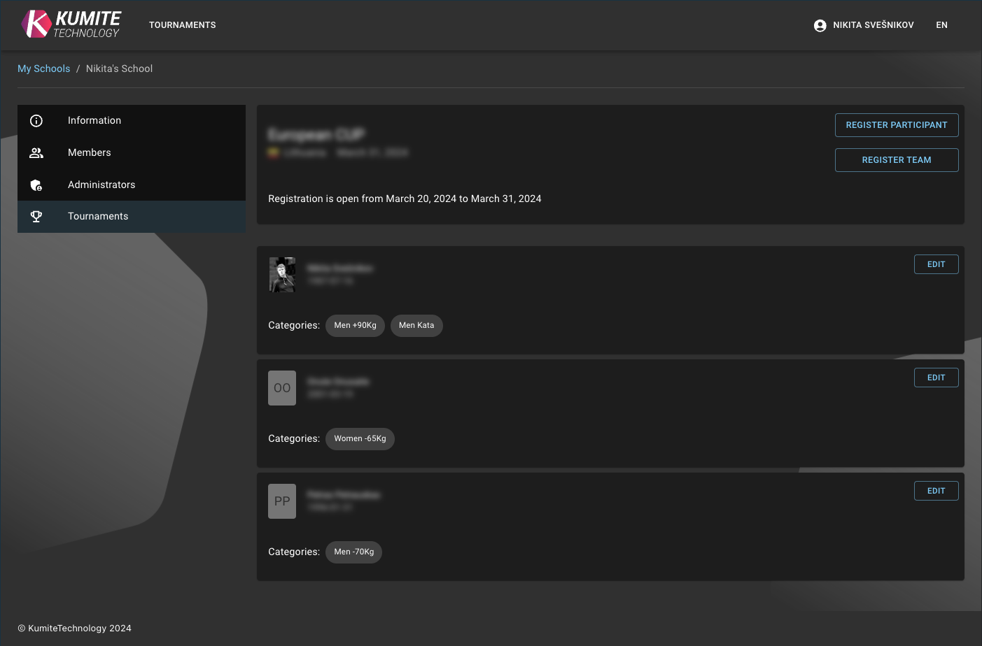Click EDIT on the first participant card
982x646 pixels.
pos(936,264)
